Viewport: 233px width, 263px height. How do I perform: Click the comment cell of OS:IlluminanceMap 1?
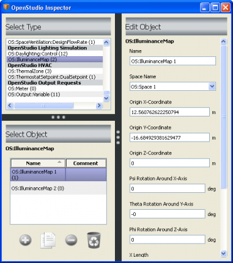click(86, 175)
